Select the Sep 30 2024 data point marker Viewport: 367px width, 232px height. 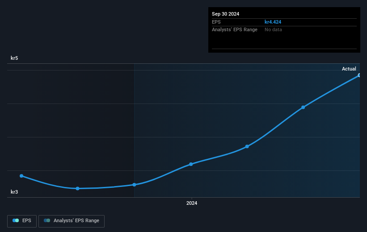click(359, 75)
